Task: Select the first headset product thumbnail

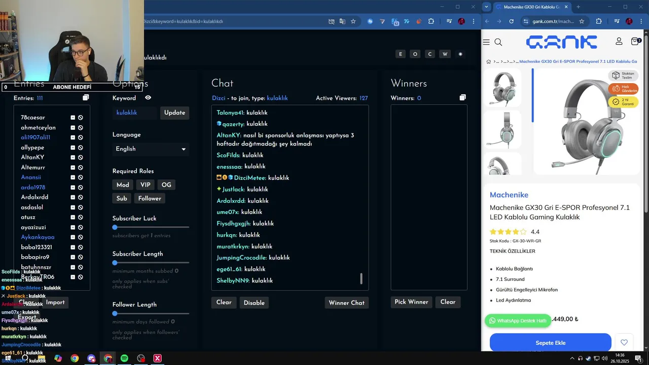Action: [502, 88]
